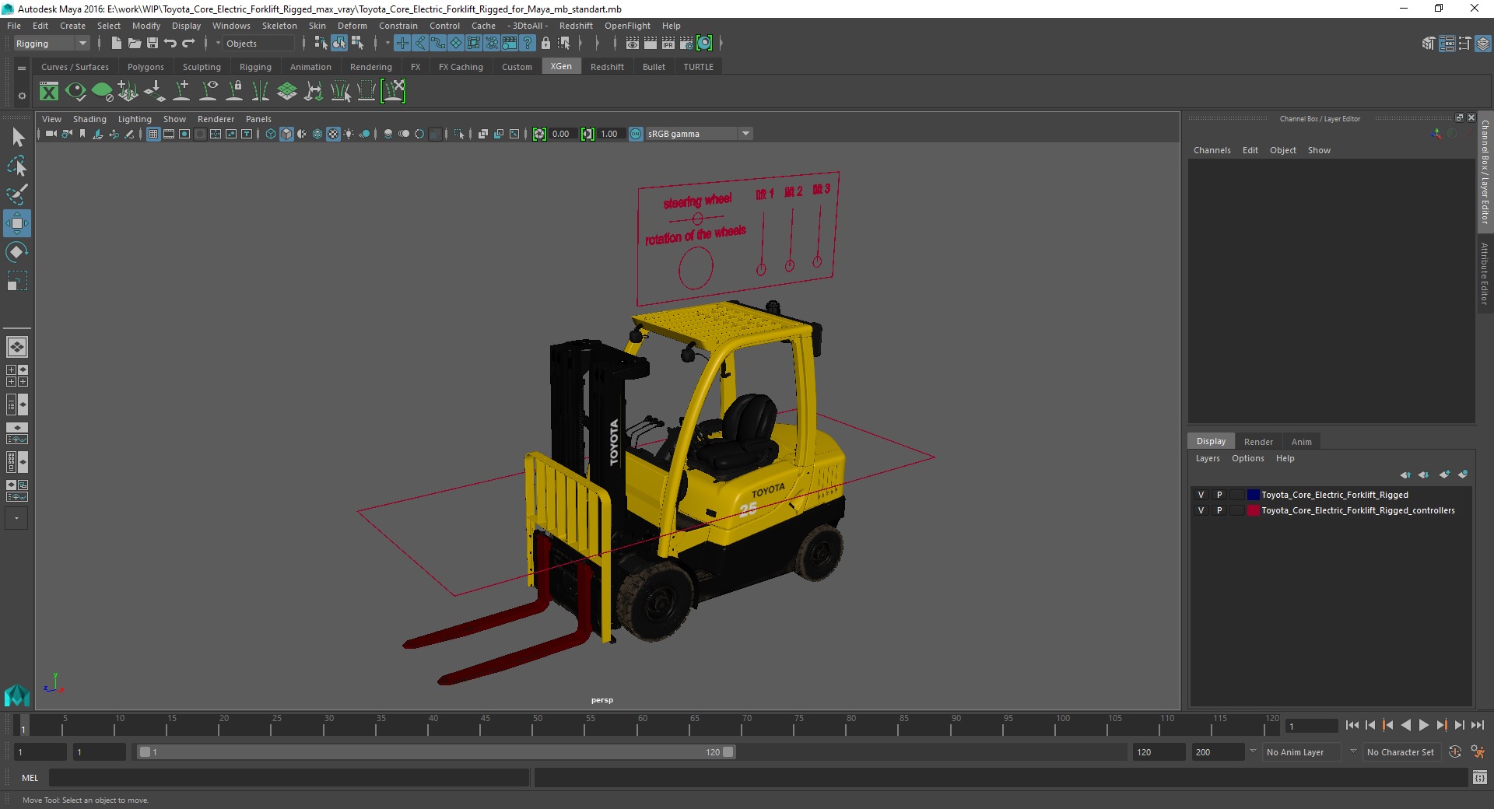Image resolution: width=1494 pixels, height=809 pixels.
Task: Click blue color swatch of Forklift_Rigged layer
Action: (1253, 495)
